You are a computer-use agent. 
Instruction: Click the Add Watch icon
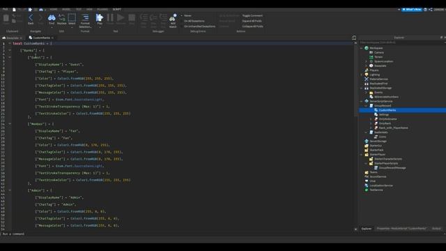(x=173, y=18)
